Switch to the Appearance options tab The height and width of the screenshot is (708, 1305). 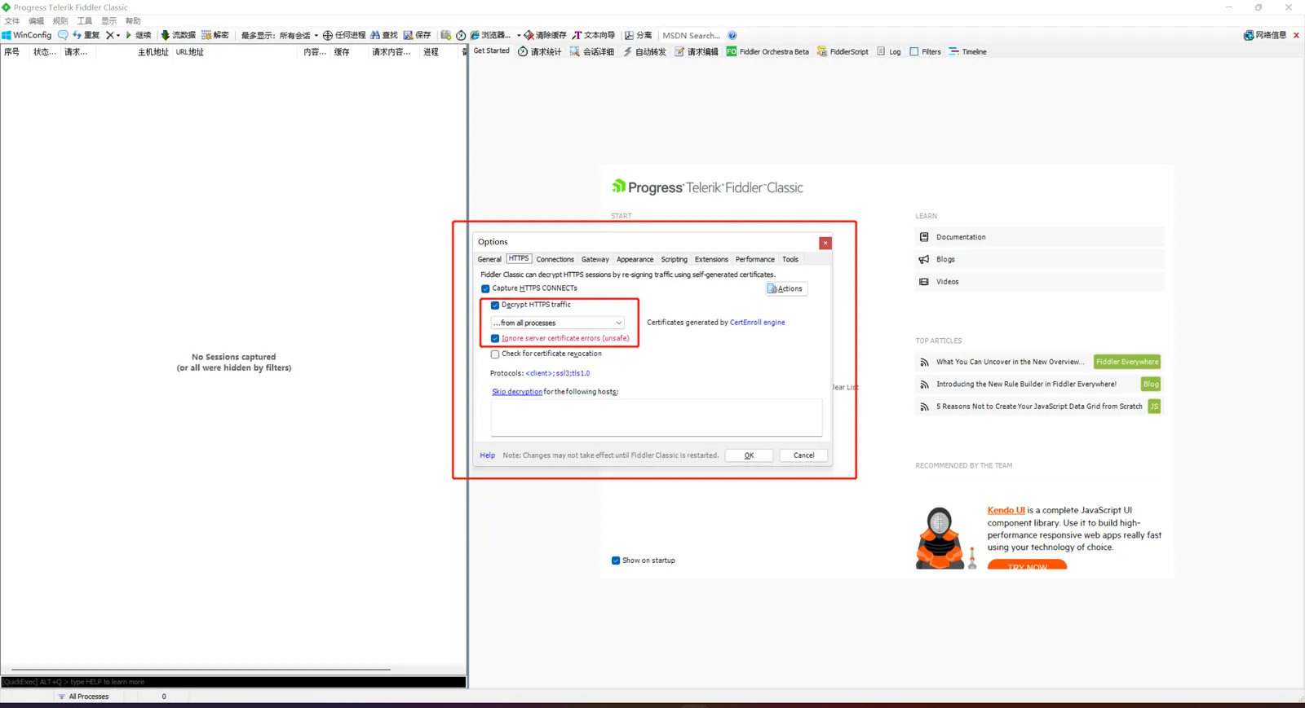point(635,259)
